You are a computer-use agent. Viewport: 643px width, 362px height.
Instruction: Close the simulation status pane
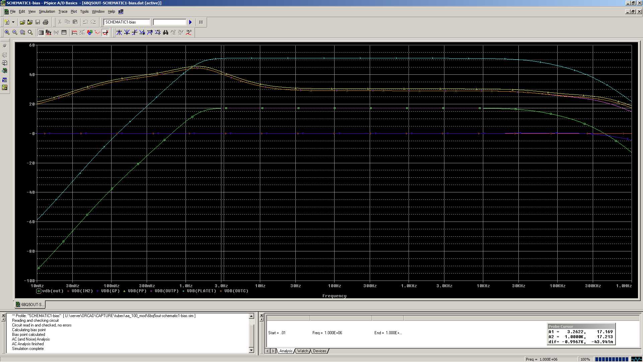262,315
